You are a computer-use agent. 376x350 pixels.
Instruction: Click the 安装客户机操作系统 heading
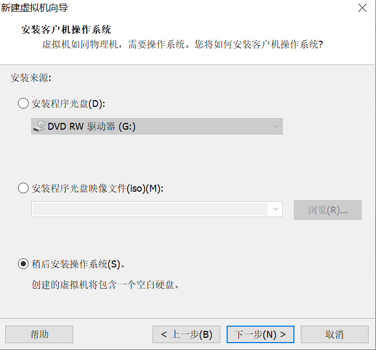[x=66, y=30]
